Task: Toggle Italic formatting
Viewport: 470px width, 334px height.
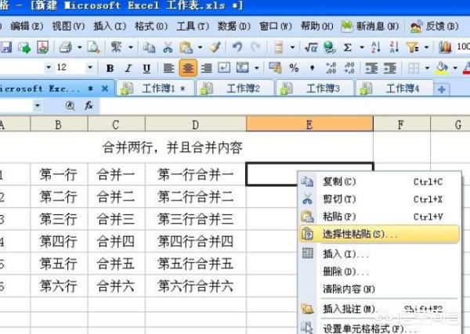Action: pyautogui.click(x=128, y=69)
